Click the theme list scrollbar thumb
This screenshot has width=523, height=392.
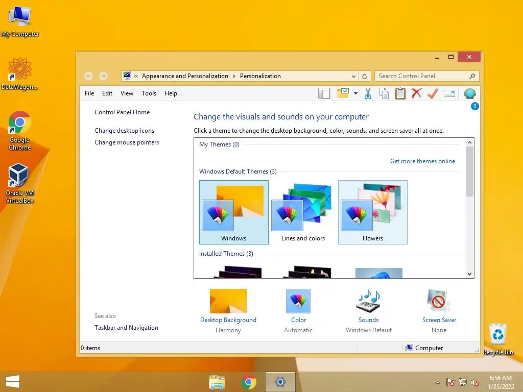tap(470, 171)
